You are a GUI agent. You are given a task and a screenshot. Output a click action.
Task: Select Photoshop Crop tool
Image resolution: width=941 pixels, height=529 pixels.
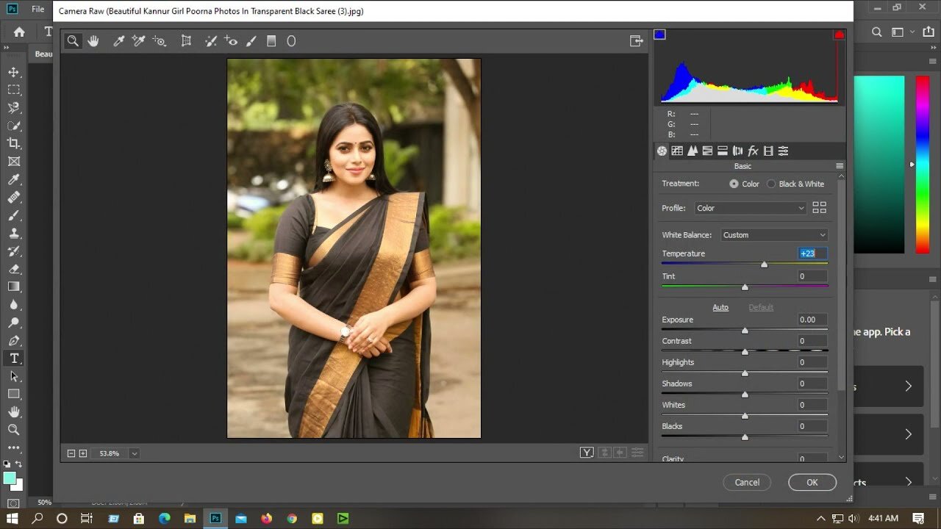pos(13,143)
